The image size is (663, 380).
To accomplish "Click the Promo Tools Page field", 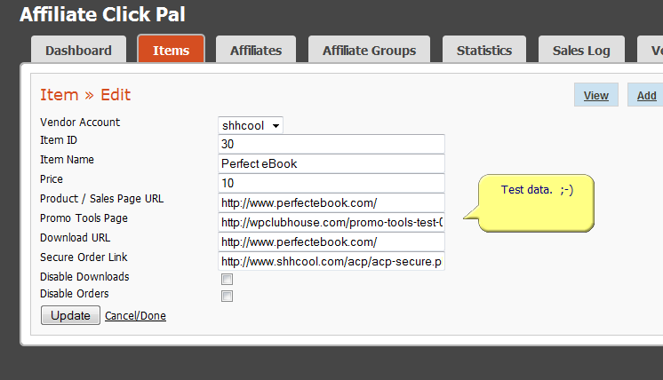I will point(331,223).
